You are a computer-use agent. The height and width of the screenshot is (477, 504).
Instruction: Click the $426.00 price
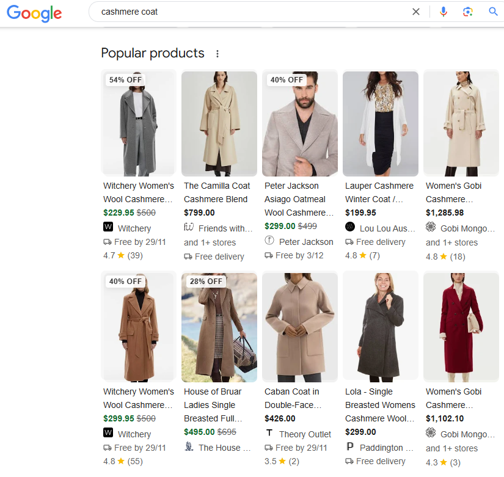point(280,418)
